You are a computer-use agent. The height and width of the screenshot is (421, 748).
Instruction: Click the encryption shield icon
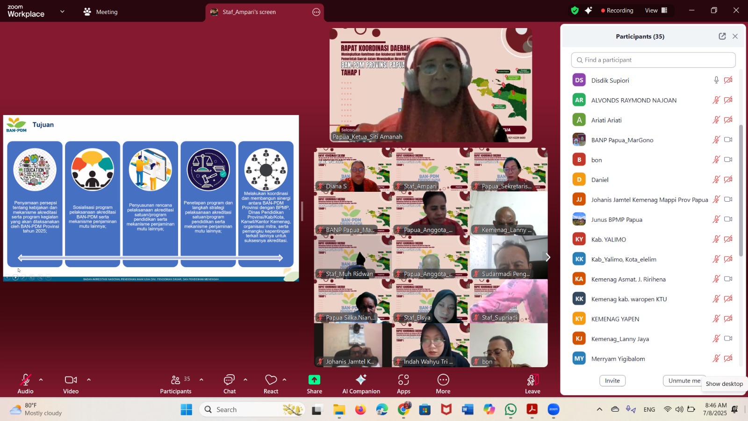click(x=575, y=10)
